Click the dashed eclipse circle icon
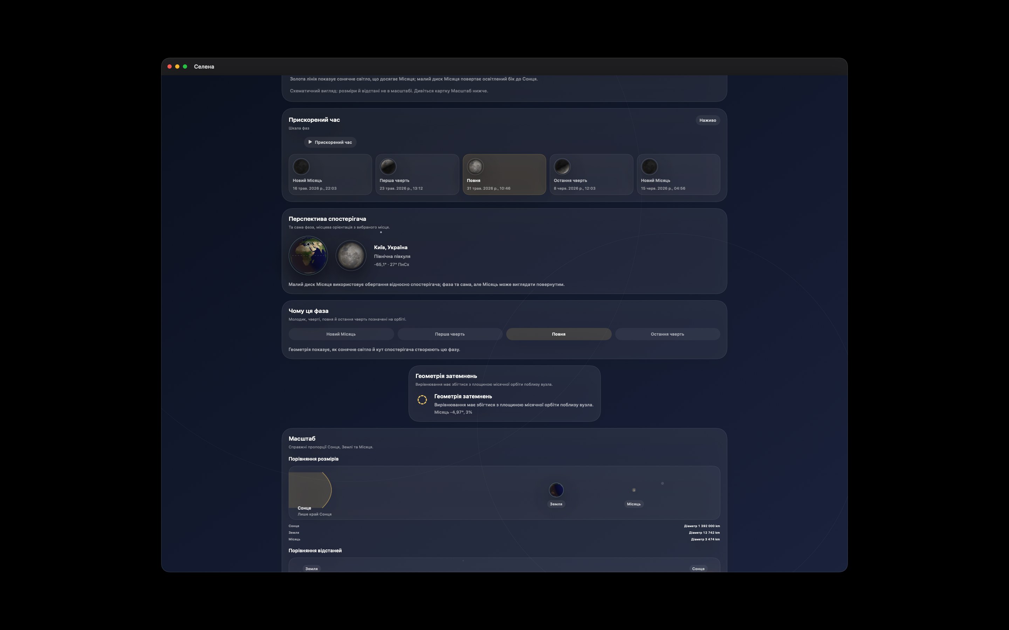 tap(422, 400)
